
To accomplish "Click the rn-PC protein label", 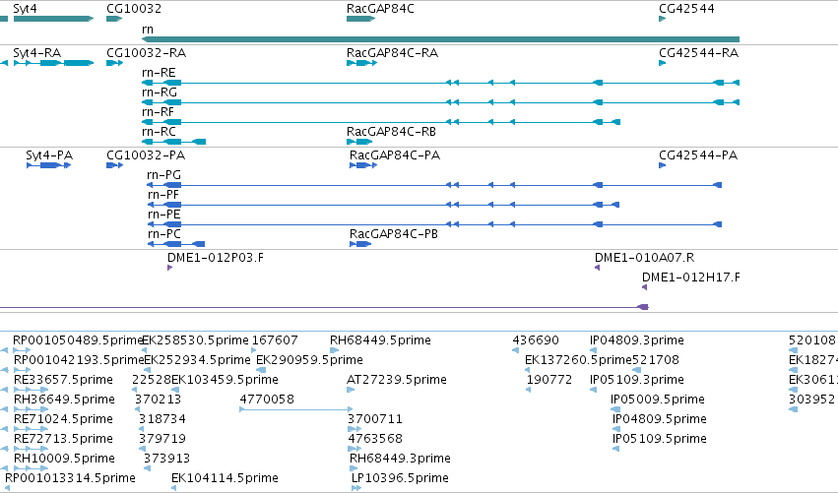I will 164,234.
